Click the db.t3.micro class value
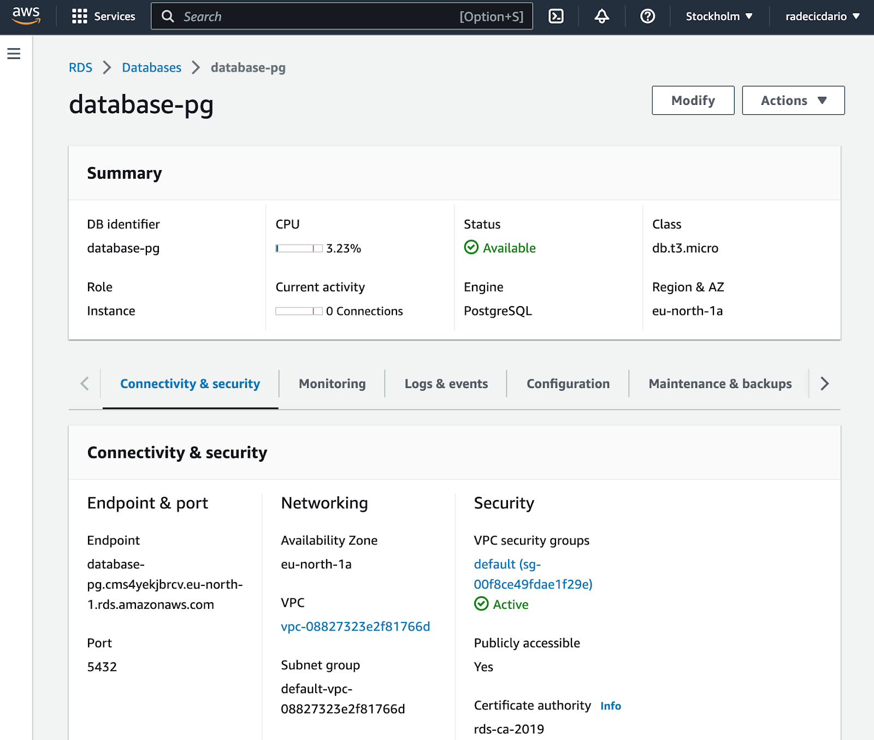874x740 pixels. [685, 248]
